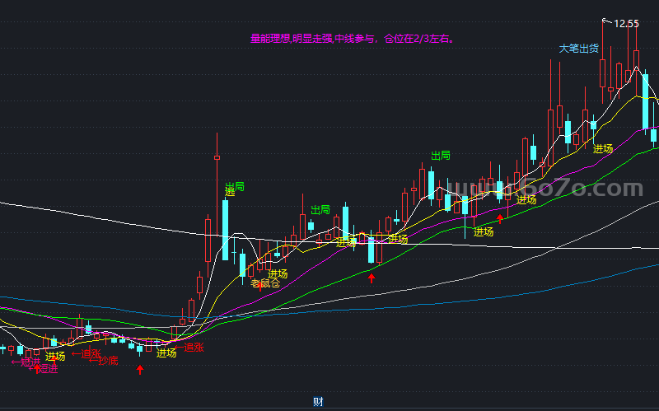
Task: Select the rightmost 进场 label under 大笔出货
Action: tap(603, 149)
